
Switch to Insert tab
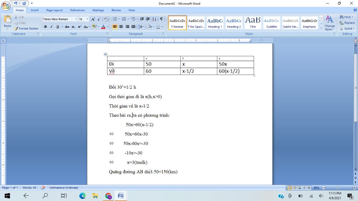[x=35, y=10]
